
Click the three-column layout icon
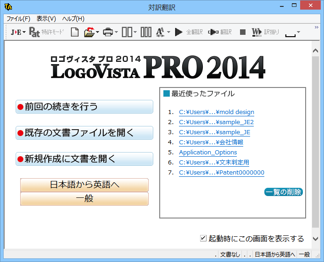[x=146, y=32]
